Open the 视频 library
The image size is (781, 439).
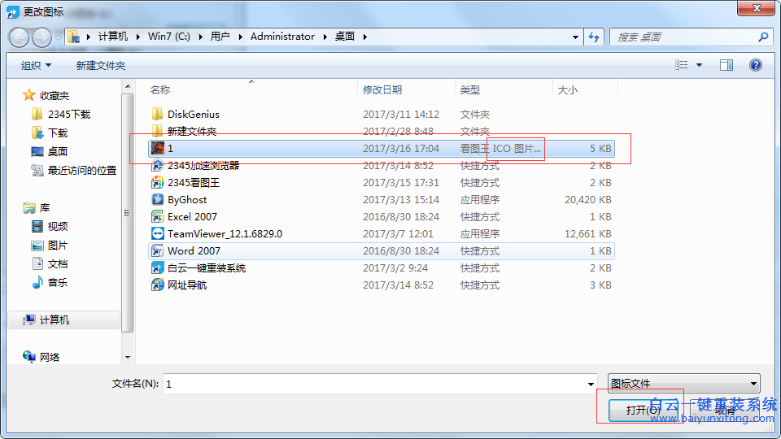(57, 227)
